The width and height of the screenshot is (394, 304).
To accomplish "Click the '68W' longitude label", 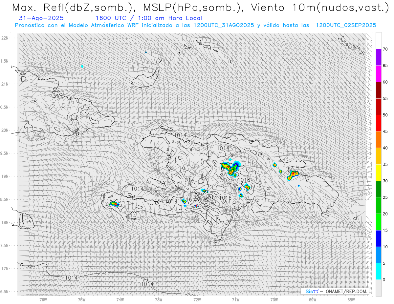I will tap(351, 299).
